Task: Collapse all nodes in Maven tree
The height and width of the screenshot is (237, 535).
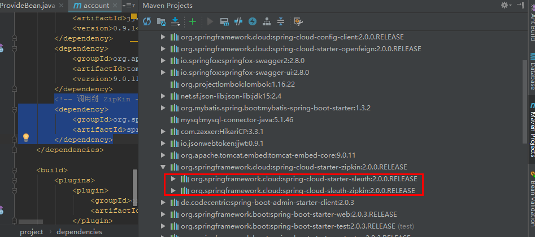Action: click(280, 22)
